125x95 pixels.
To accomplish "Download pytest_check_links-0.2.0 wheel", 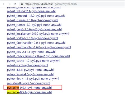I will (x=38, y=56).
